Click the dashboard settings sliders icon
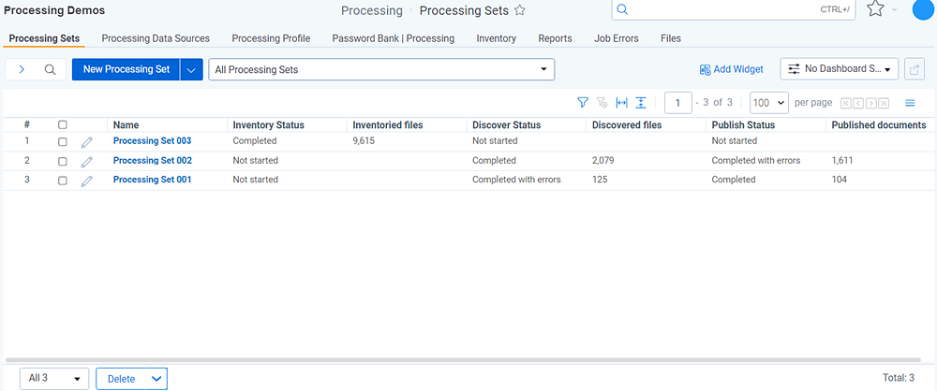The image size is (937, 391). click(x=794, y=69)
